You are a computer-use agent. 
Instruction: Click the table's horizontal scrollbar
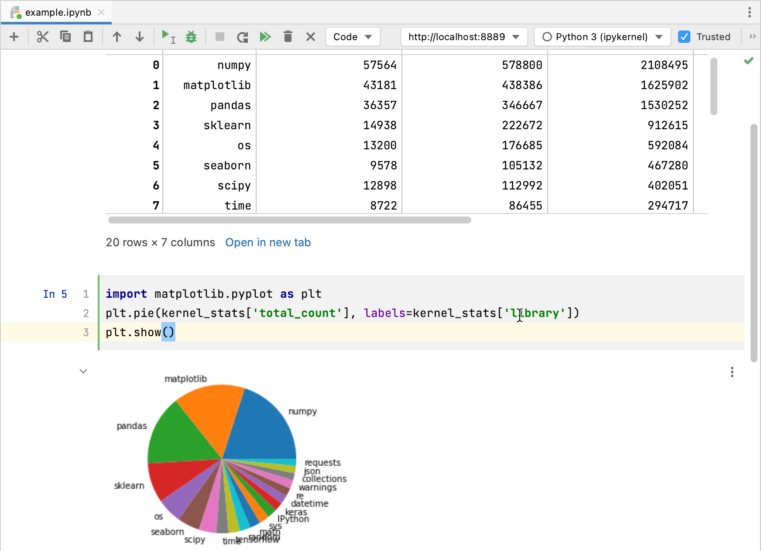[289, 220]
